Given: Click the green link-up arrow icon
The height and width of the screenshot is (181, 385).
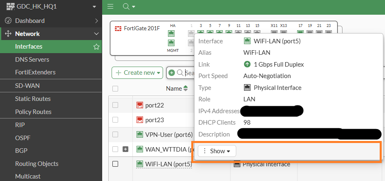Looking at the screenshot, I should tap(247, 64).
